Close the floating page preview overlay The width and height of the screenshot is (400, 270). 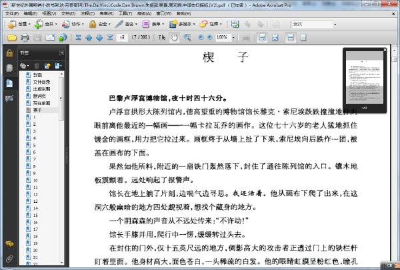tap(385, 50)
